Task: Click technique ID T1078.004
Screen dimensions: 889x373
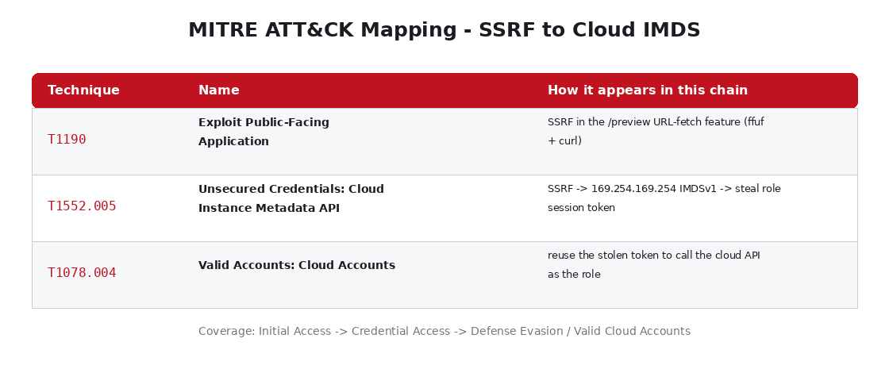Action: [82, 273]
